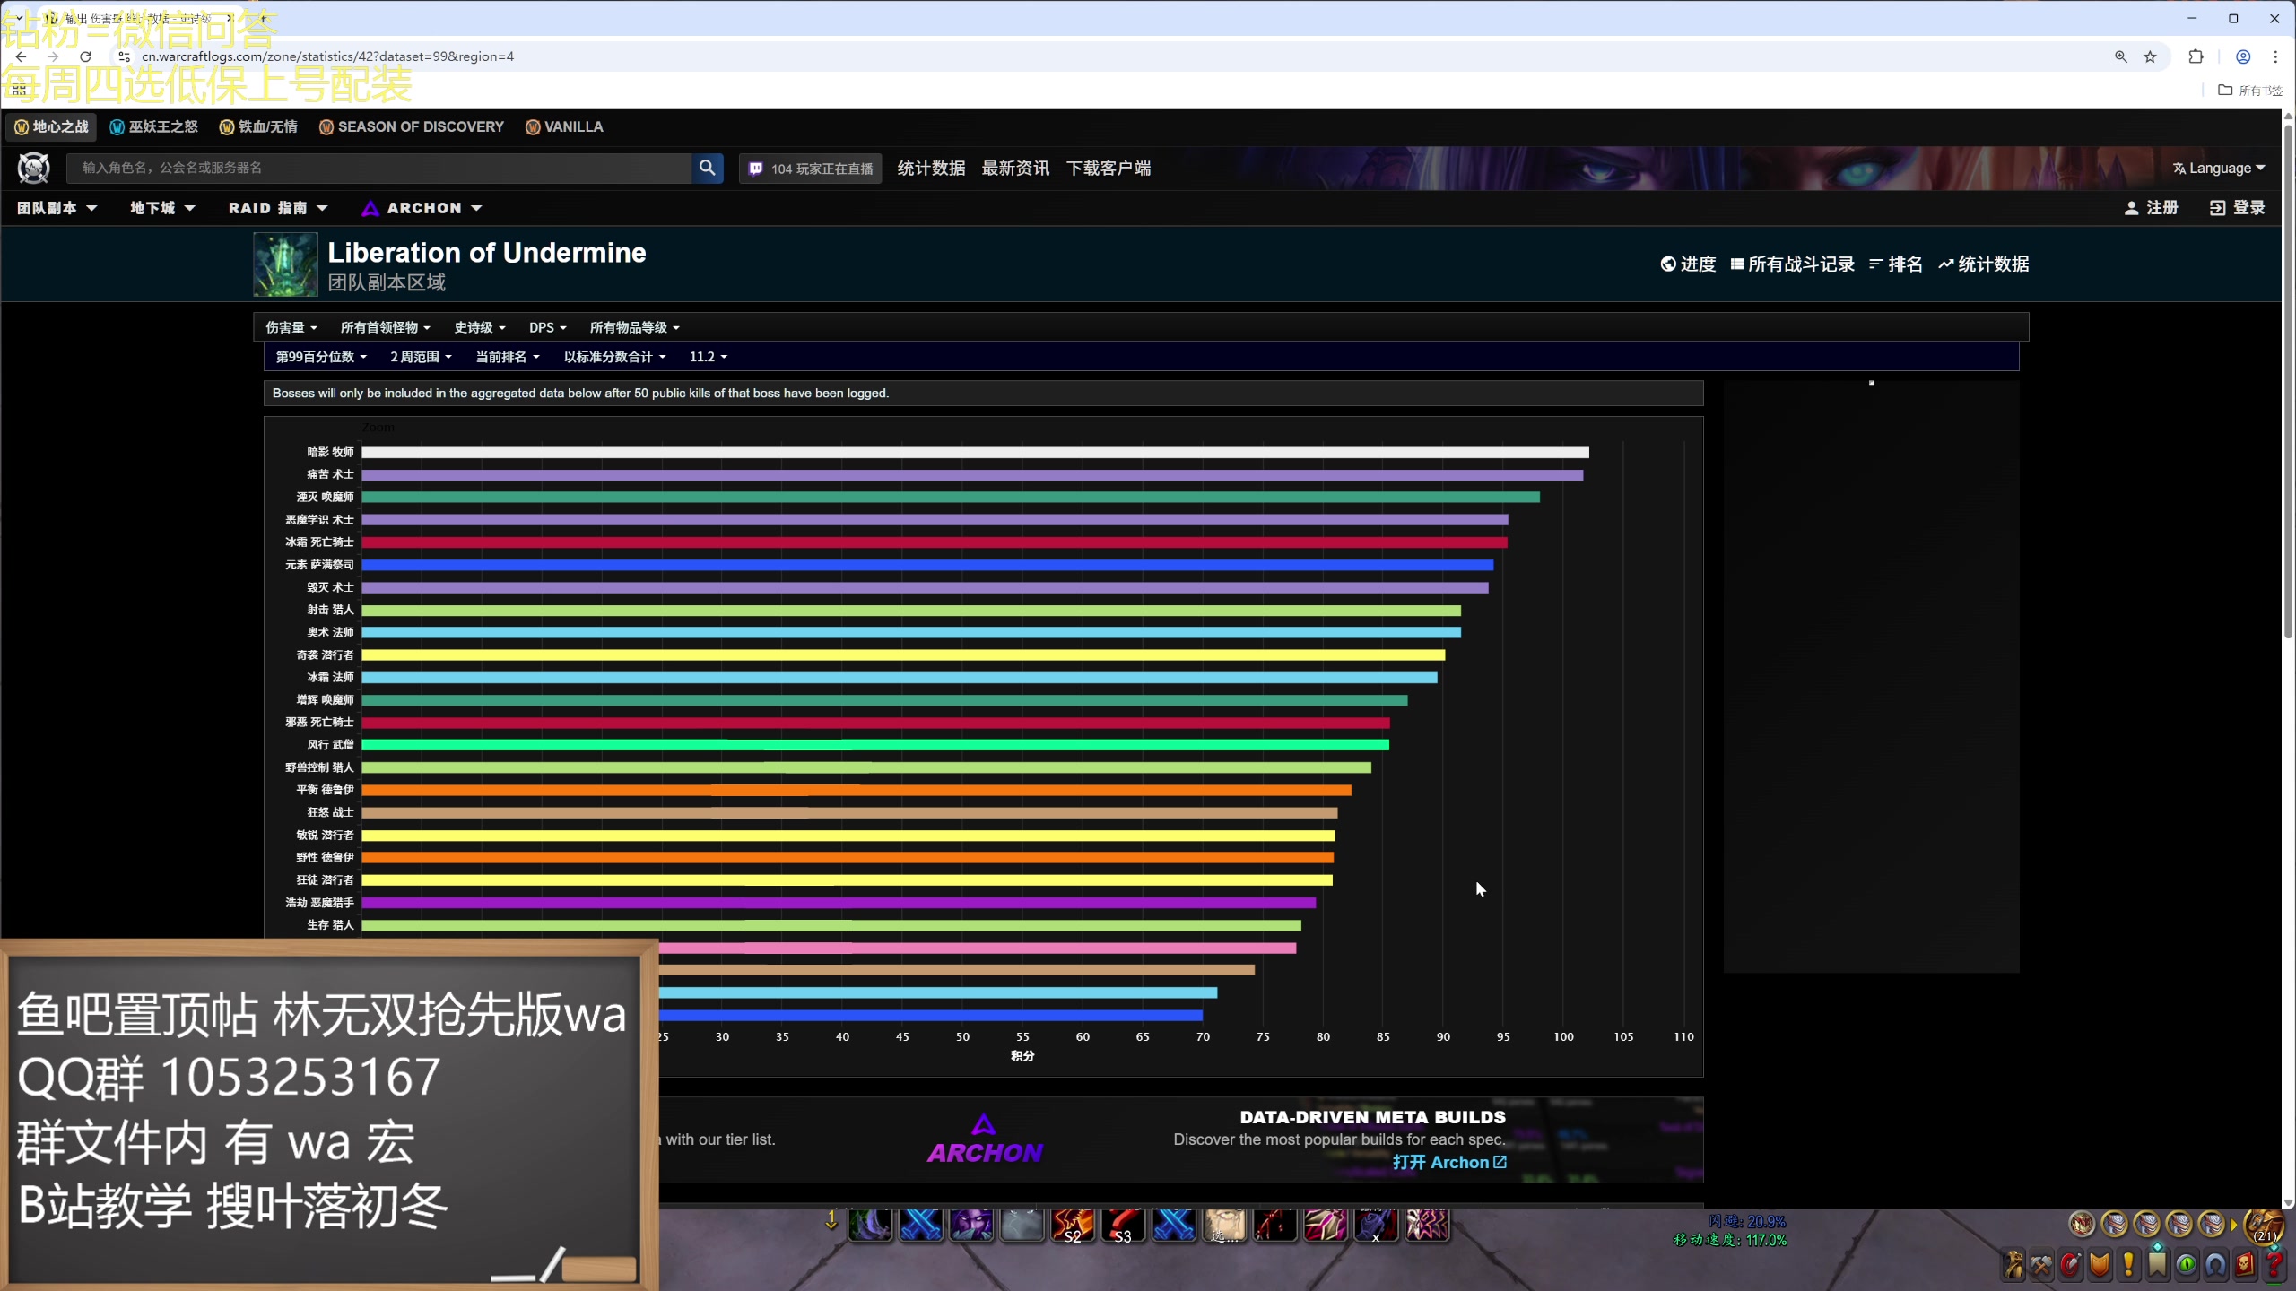The width and height of the screenshot is (2296, 1291).
Task: Click the yellow exclamation quest log icon
Action: coord(2128,1265)
